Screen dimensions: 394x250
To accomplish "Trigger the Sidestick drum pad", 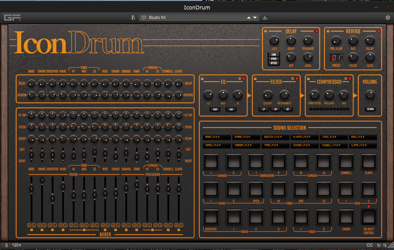I will pyautogui.click(x=211, y=217).
